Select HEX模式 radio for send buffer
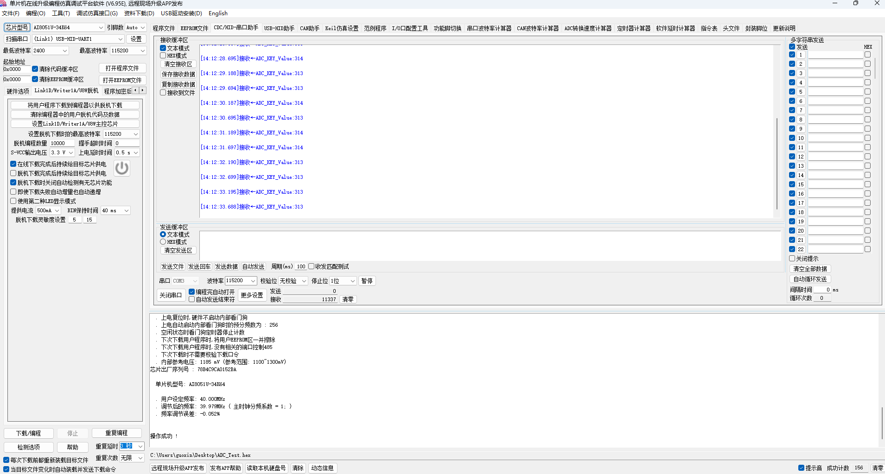Image resolution: width=885 pixels, height=474 pixels. [x=163, y=242]
